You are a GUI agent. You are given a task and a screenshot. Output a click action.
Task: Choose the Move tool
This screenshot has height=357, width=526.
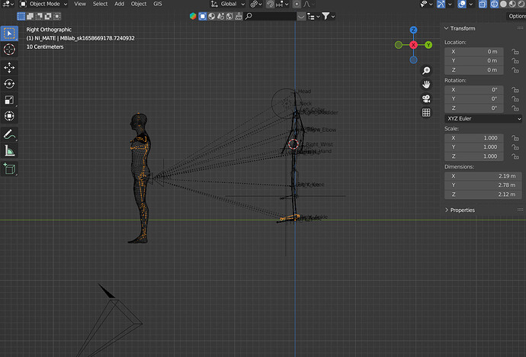(x=9, y=68)
